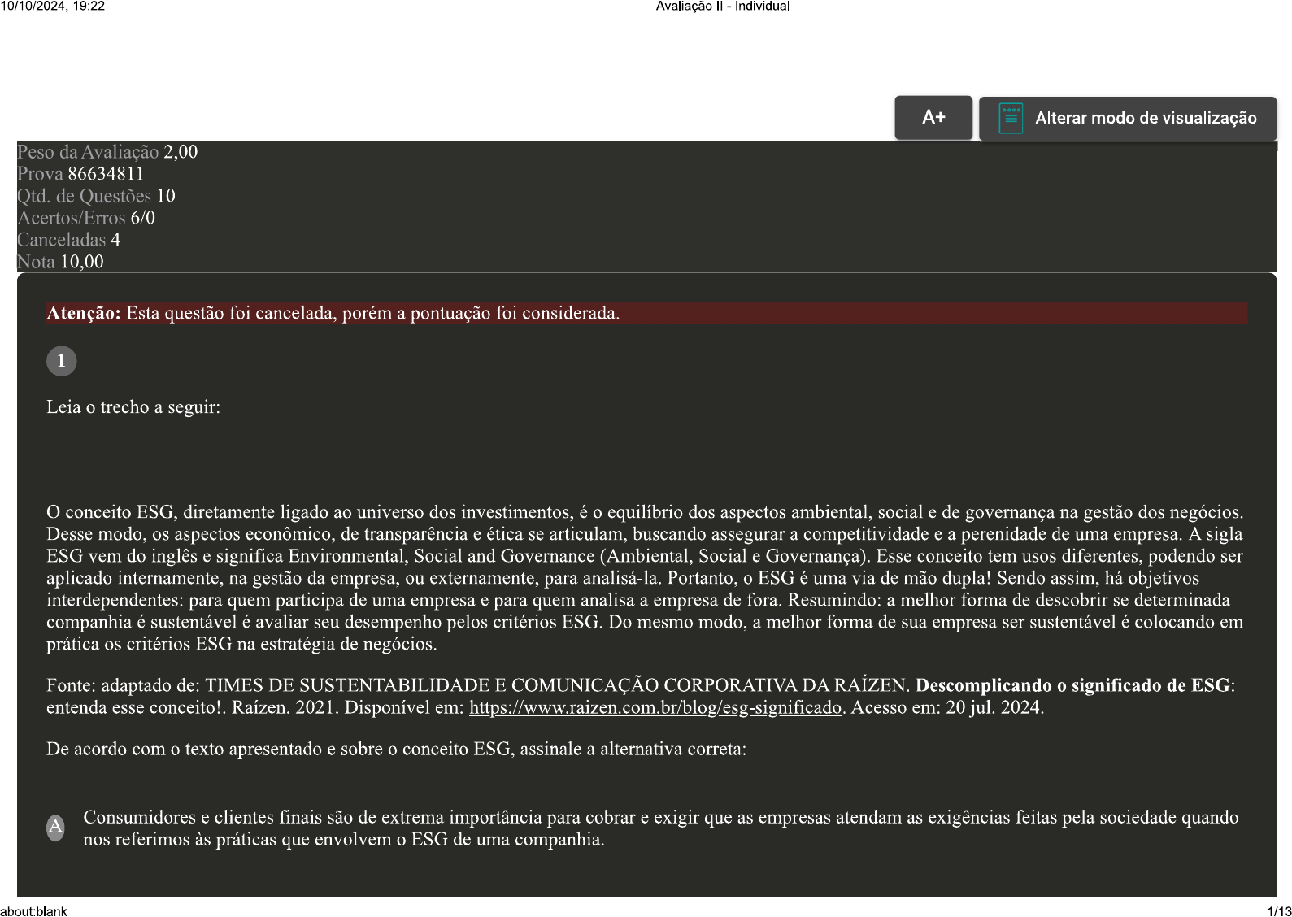
Task: Open the raizen.com.br esg-significado link
Action: click(655, 708)
